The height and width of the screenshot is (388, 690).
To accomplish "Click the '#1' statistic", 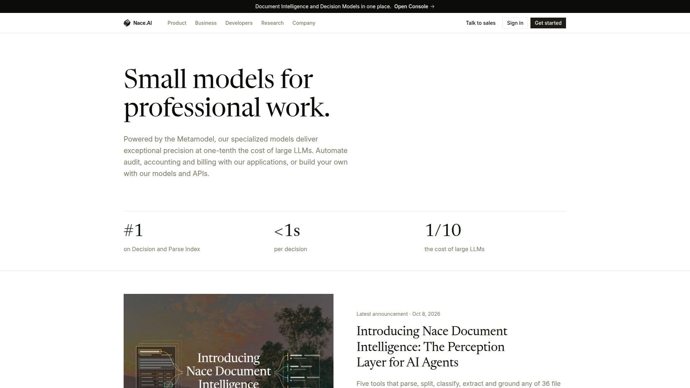I will pos(133,230).
